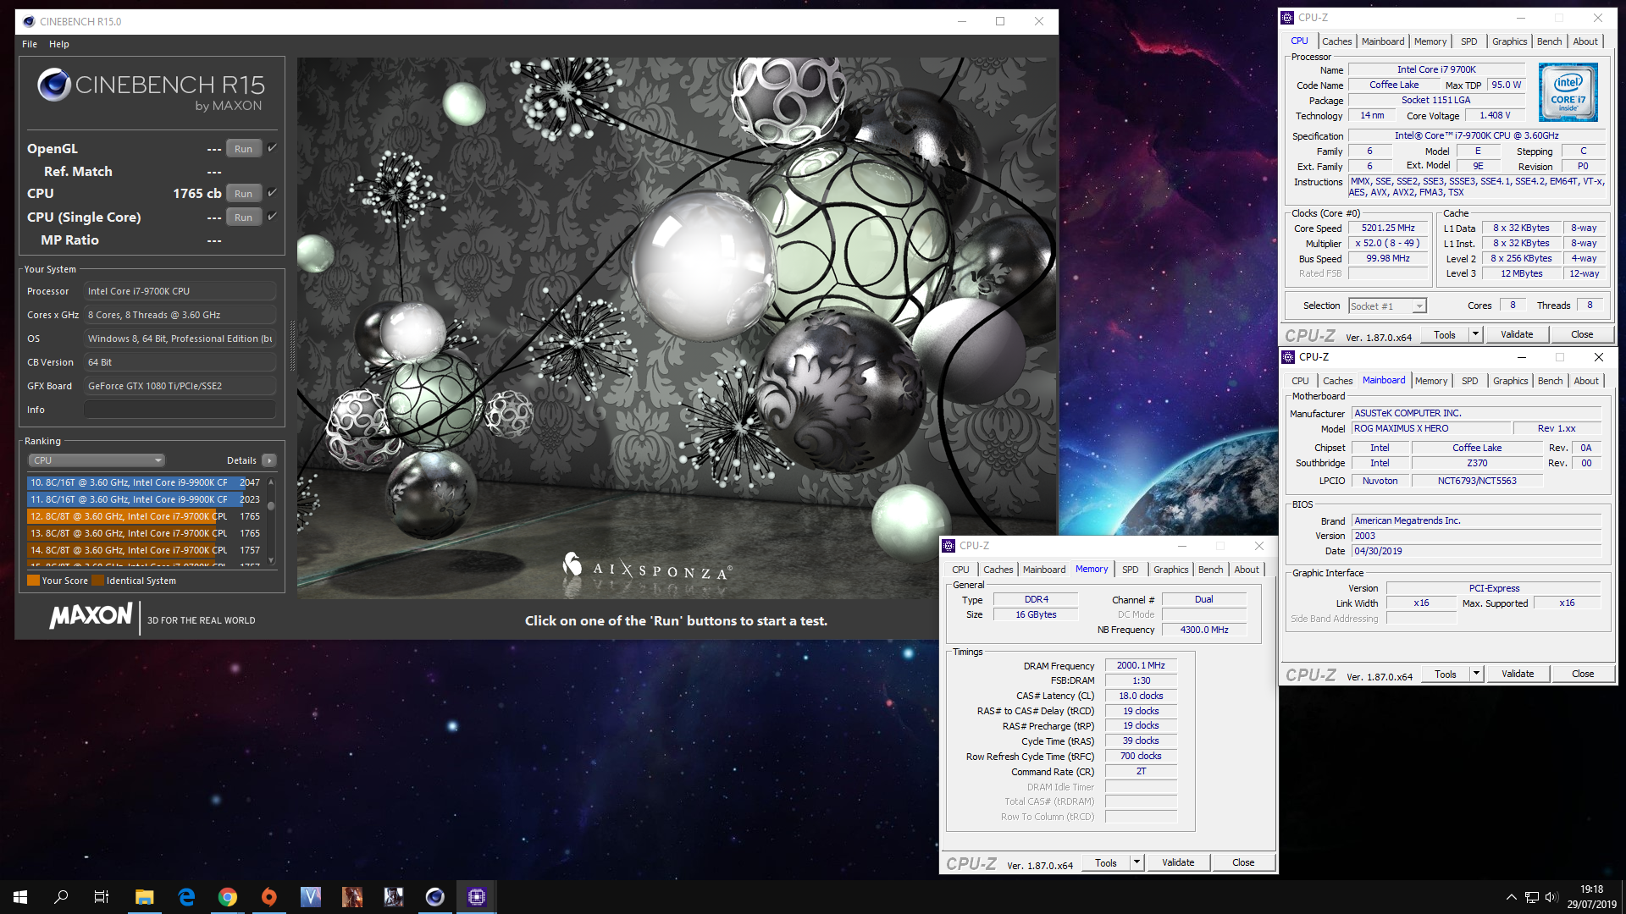
Task: Launch File Explorer from taskbar
Action: point(144,897)
